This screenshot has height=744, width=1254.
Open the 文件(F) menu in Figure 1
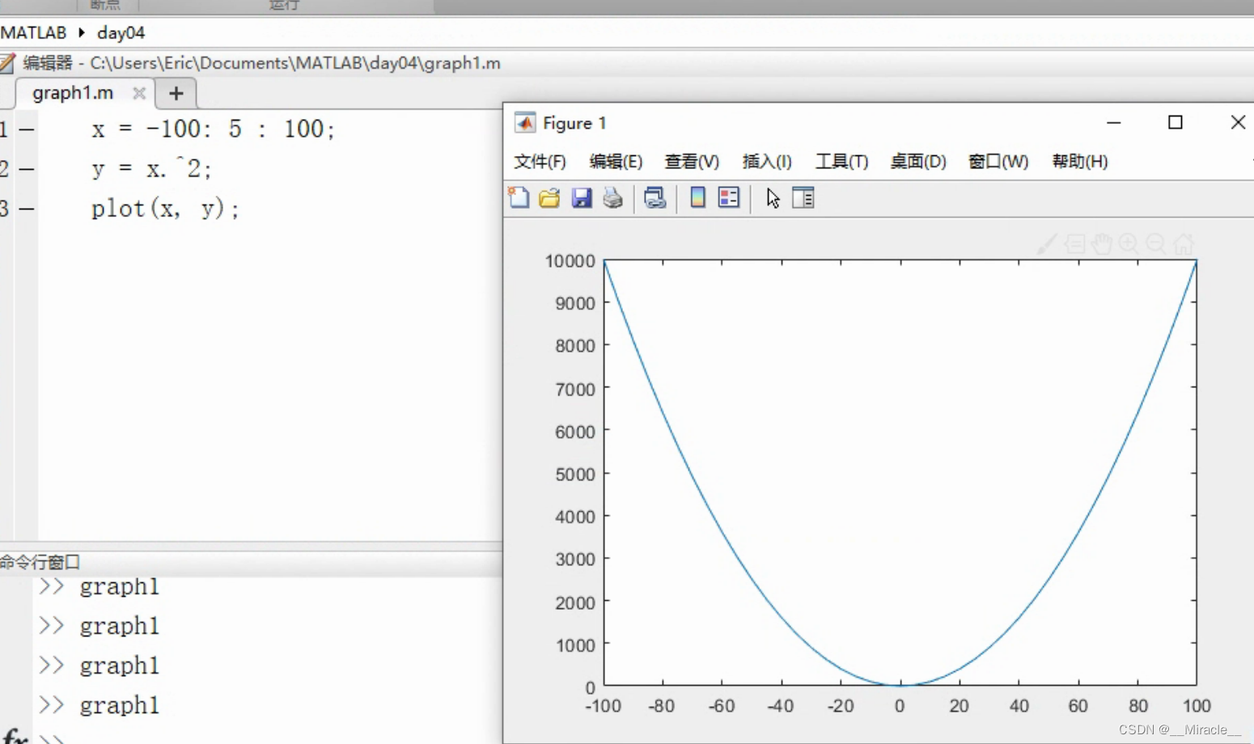pyautogui.click(x=540, y=162)
